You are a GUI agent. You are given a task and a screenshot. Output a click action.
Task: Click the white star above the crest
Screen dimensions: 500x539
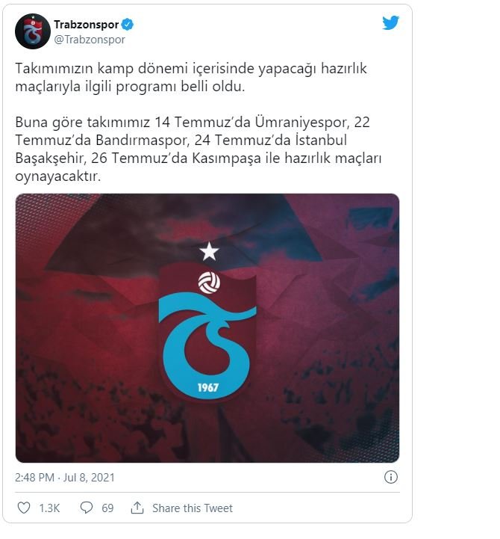[x=209, y=251]
